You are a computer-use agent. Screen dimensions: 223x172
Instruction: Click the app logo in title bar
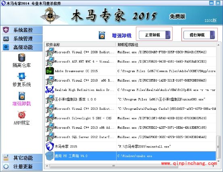3,3
